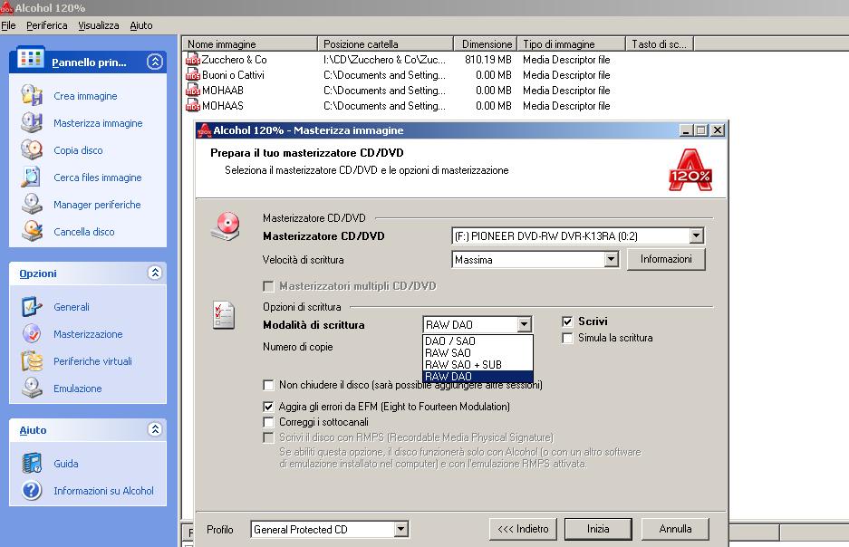Click the Generali options icon
849x547 pixels.
tap(32, 306)
